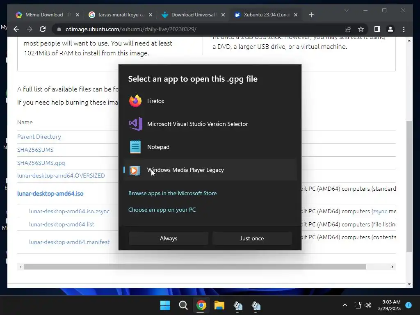This screenshot has height=315, width=420.
Task: Open lunar-desktop-amd64.OVERSIZED link
Action: [61, 176]
